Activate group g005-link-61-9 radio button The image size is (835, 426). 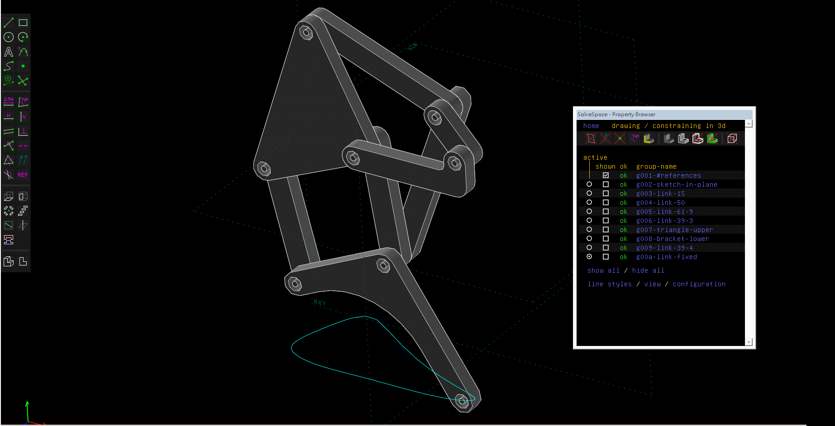589,212
